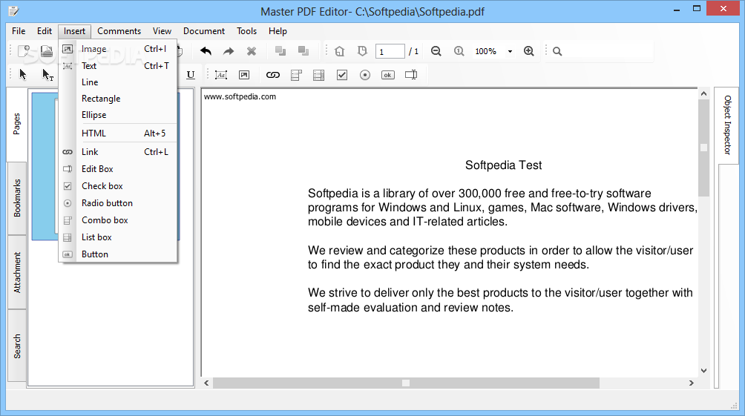
Task: Click the Delete X toolbar icon
Action: pyautogui.click(x=252, y=51)
